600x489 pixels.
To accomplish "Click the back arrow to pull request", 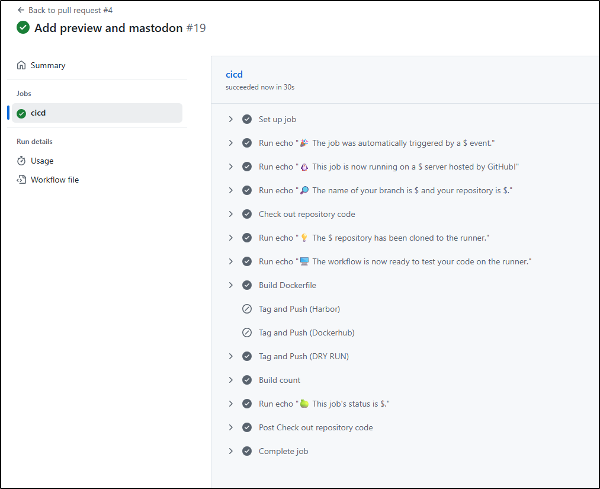I will tap(21, 10).
